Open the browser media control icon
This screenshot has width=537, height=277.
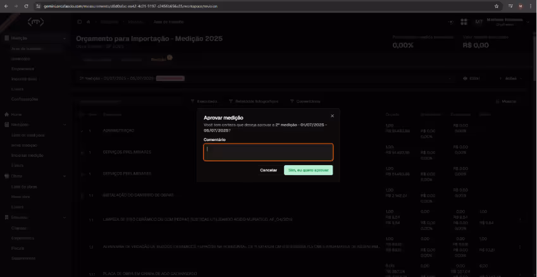pos(510,6)
